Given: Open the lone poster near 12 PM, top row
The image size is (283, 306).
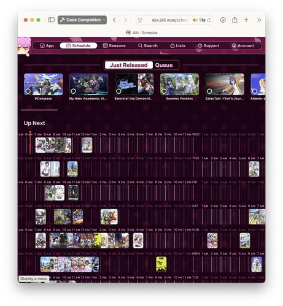Looking at the screenshot, I should coord(87,145).
